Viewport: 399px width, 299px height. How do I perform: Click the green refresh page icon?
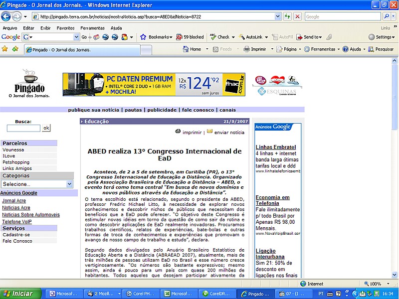[288, 16]
